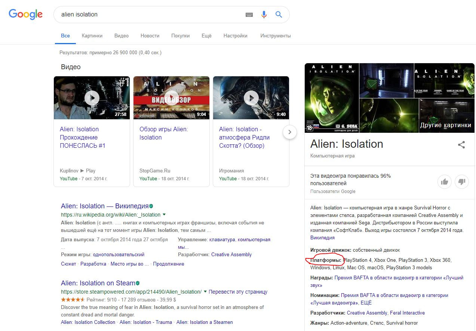476x331 pixels.
Task: Play the Kuplinov walkthrough video, 27:58 long
Action: [x=92, y=98]
